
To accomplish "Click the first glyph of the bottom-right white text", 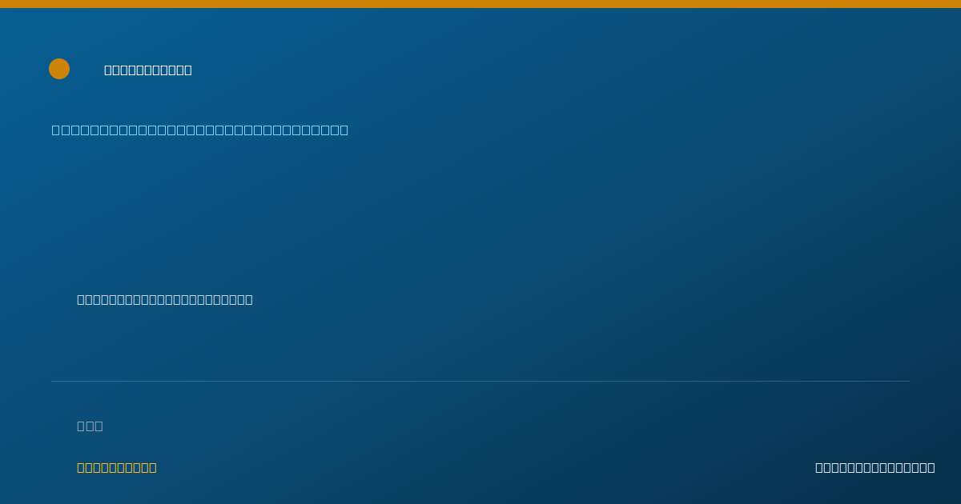I will [819, 467].
